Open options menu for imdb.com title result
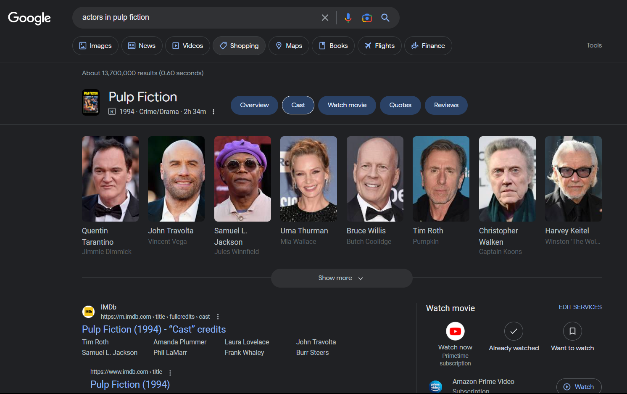This screenshot has width=627, height=394. click(170, 373)
